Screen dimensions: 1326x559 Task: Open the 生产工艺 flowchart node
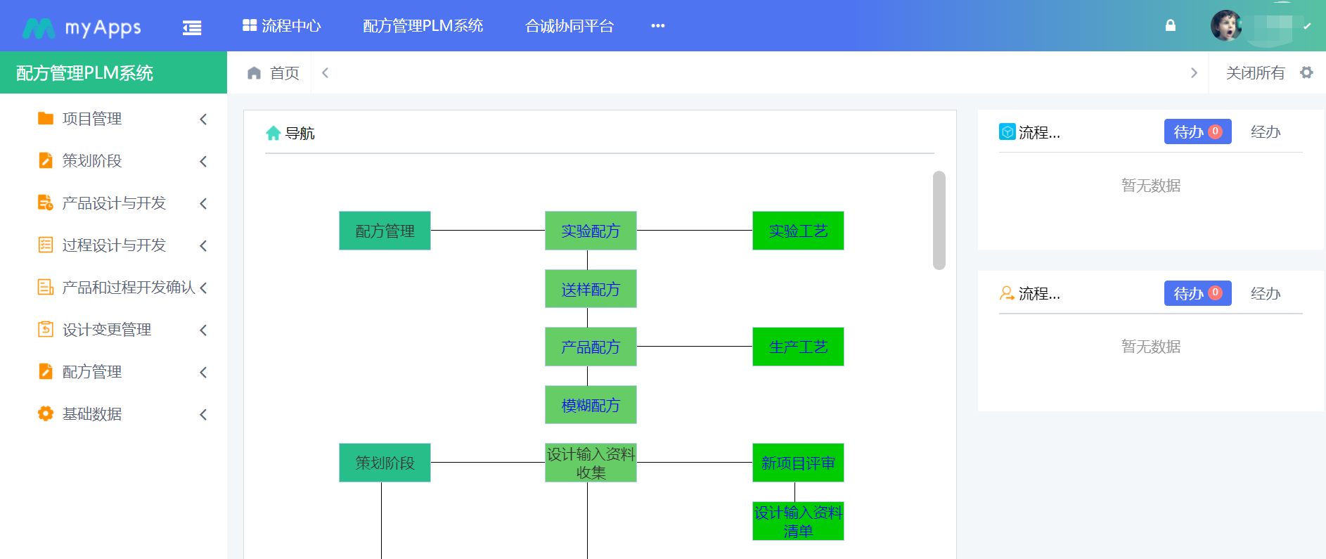click(798, 347)
